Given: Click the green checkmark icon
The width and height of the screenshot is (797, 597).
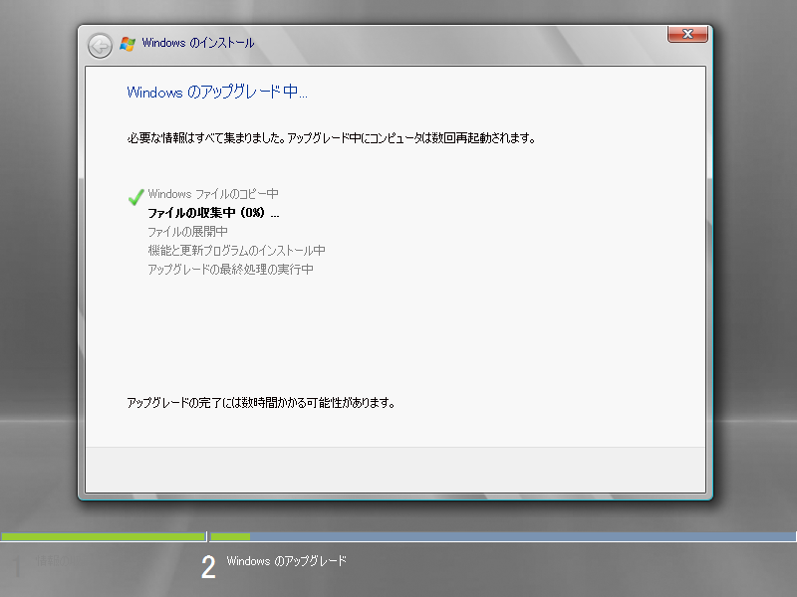Looking at the screenshot, I should coord(135,196).
